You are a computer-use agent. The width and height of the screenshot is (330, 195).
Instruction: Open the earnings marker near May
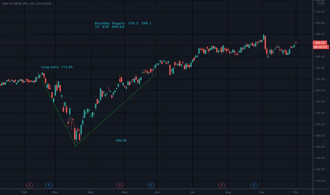pos(120,185)
